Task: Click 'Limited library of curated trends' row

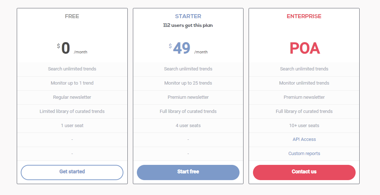Action: [x=72, y=111]
